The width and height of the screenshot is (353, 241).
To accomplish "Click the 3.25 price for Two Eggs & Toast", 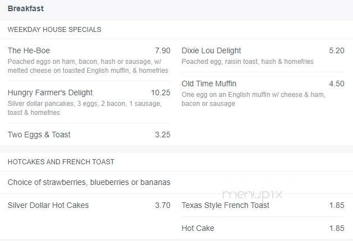I will point(163,135).
